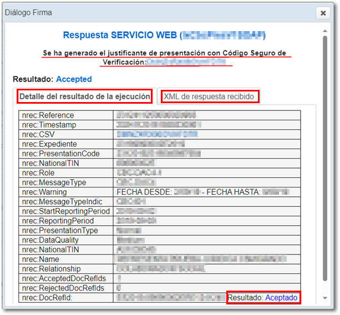This screenshot has width=340, height=315.
Task: Click the scrollbar up arrow
Action: [324, 30]
